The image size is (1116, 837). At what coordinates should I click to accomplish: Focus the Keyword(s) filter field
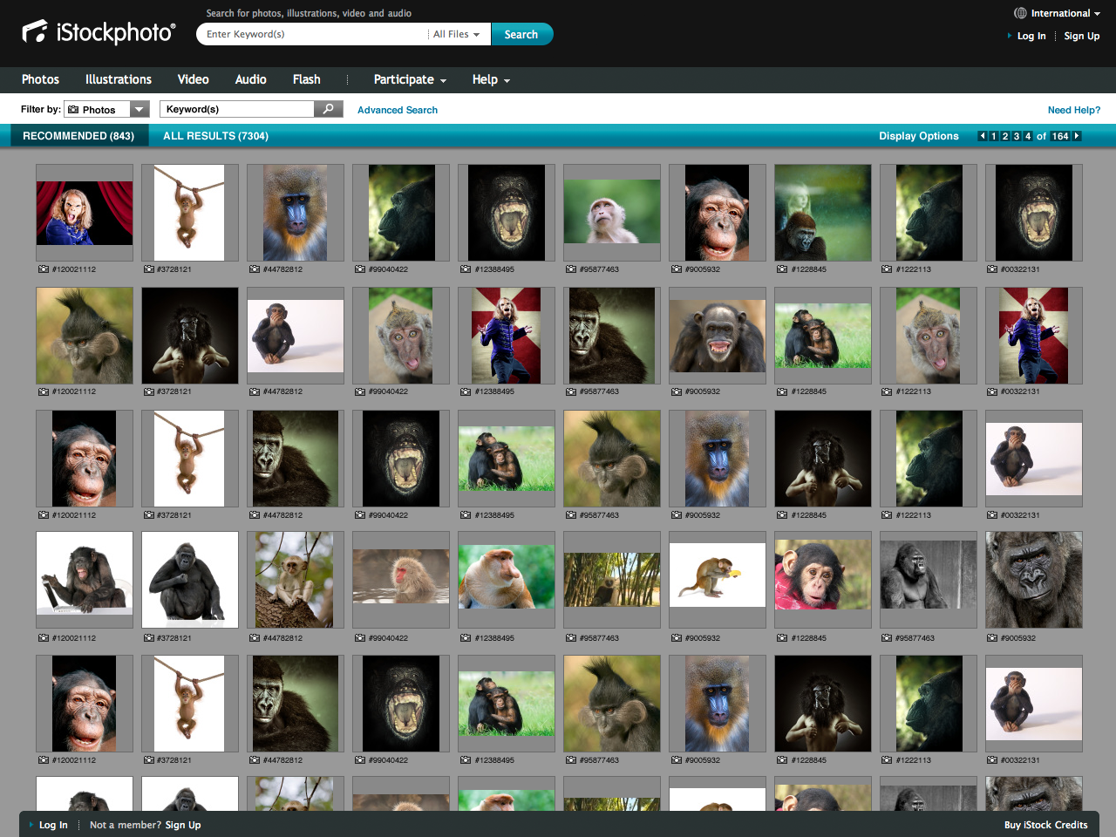coord(237,109)
